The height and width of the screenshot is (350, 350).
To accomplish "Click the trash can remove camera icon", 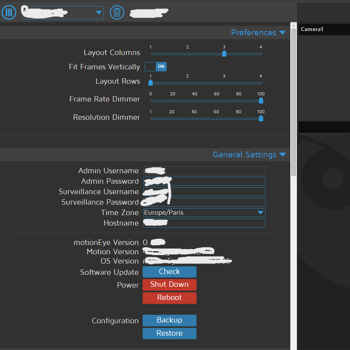I will click(117, 12).
